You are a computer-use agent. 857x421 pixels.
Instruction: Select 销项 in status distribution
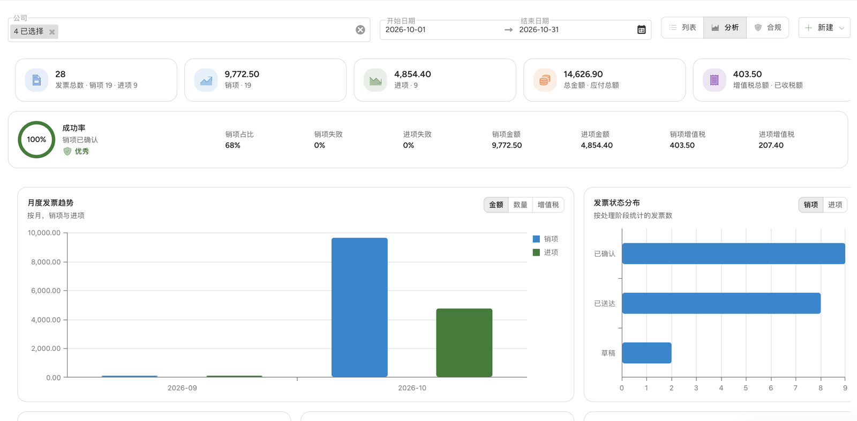tap(811, 205)
